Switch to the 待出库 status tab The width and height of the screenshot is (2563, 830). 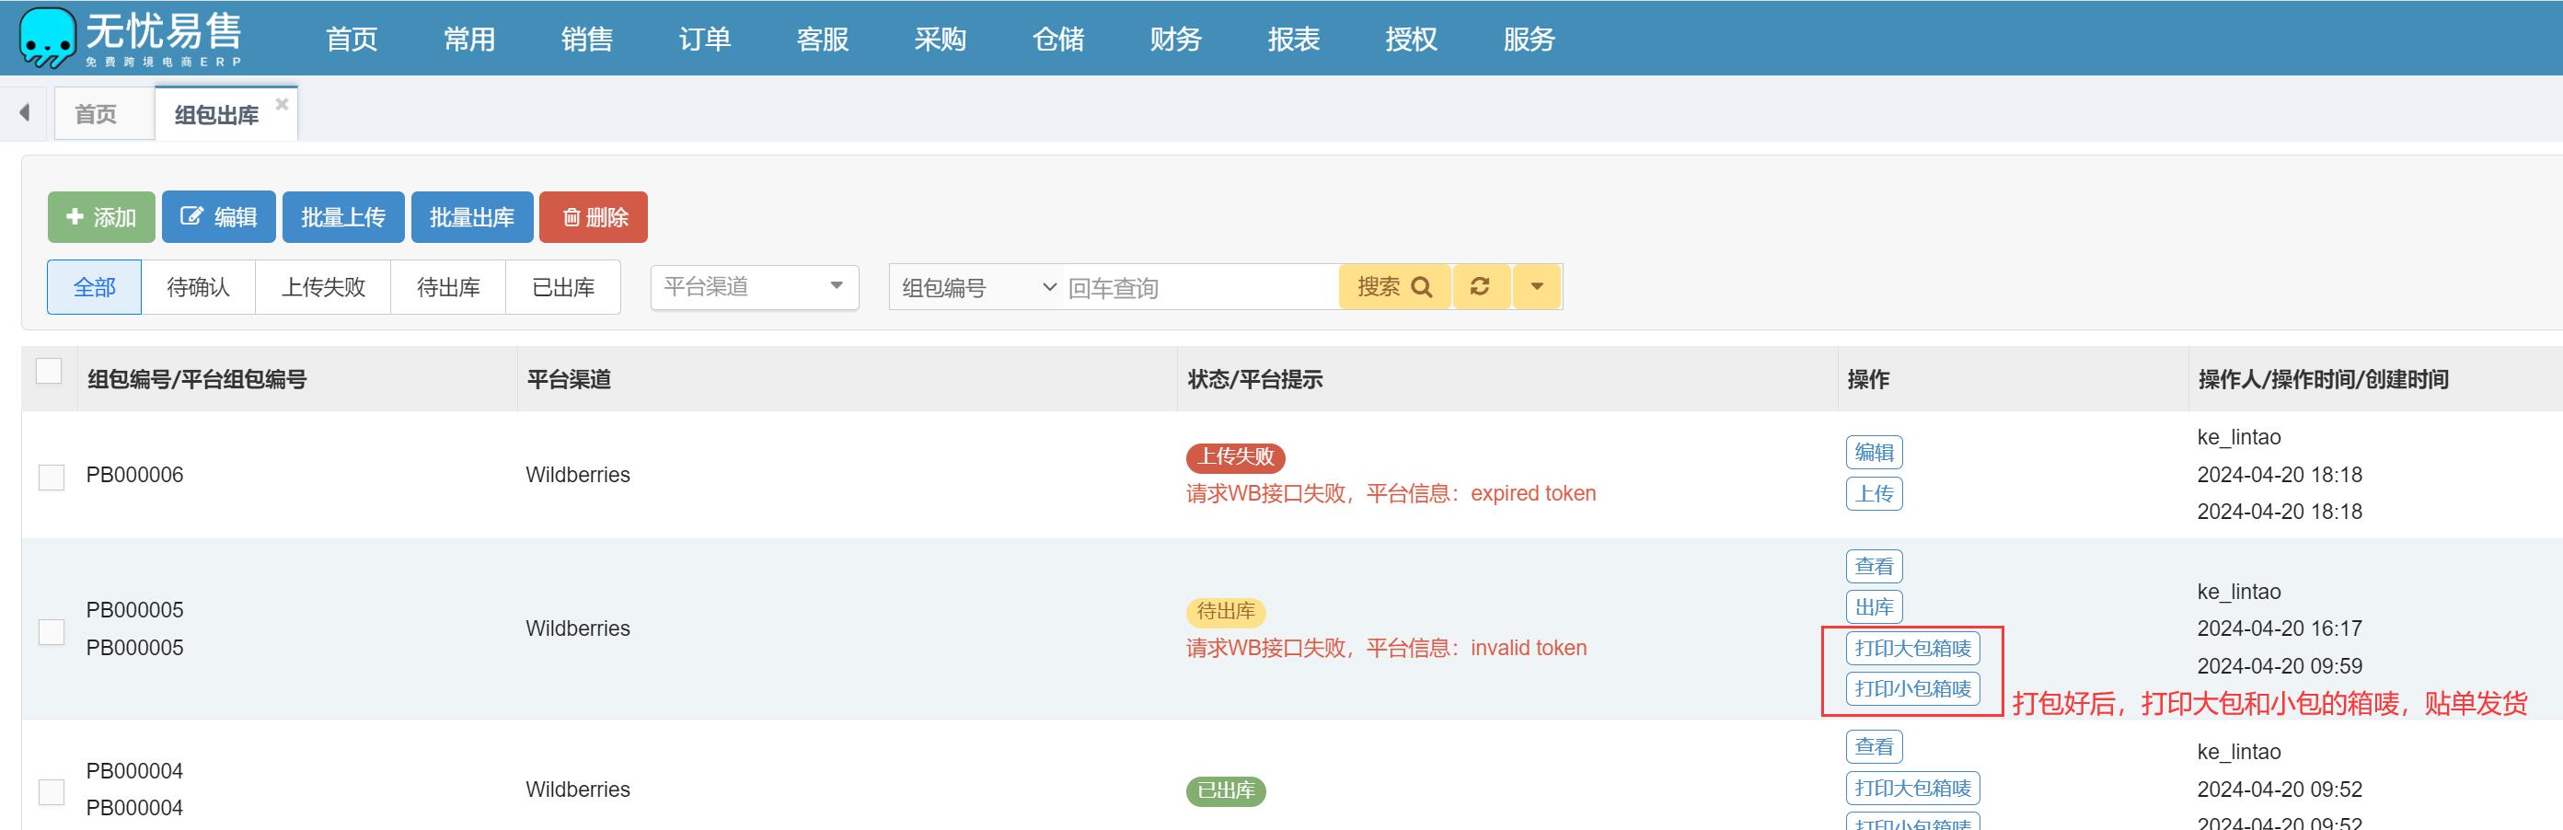448,286
